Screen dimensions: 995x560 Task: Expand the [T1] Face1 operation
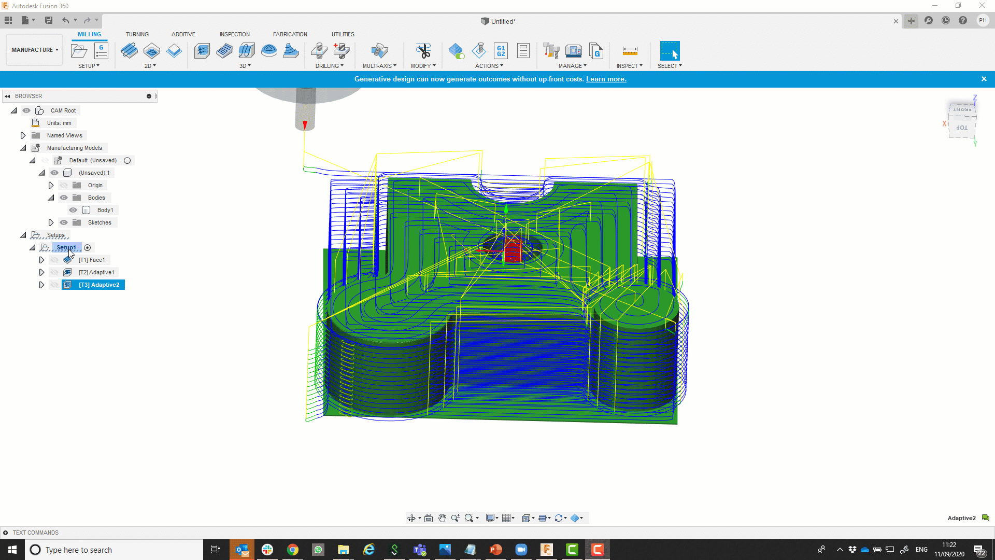click(x=42, y=260)
